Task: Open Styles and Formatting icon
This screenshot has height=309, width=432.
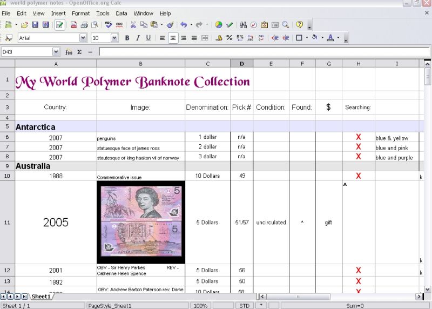Action: tap(9, 38)
